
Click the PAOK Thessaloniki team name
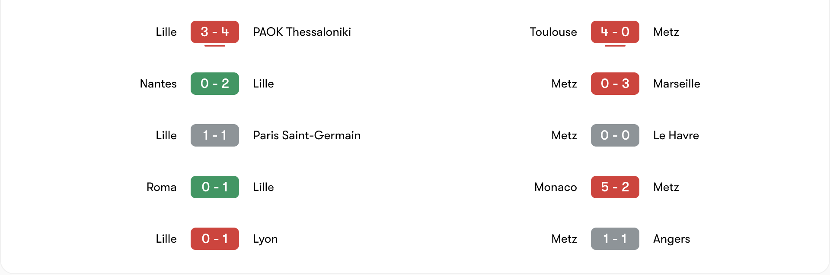[302, 32]
